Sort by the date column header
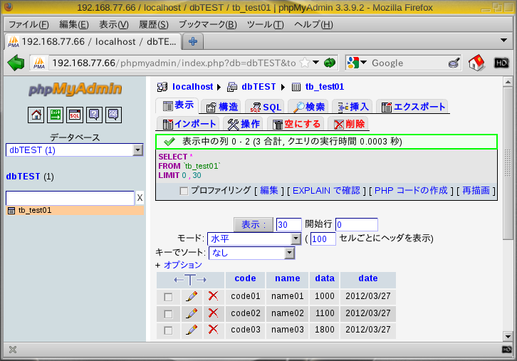 point(368,278)
